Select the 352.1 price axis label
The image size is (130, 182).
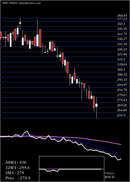(121, 24)
